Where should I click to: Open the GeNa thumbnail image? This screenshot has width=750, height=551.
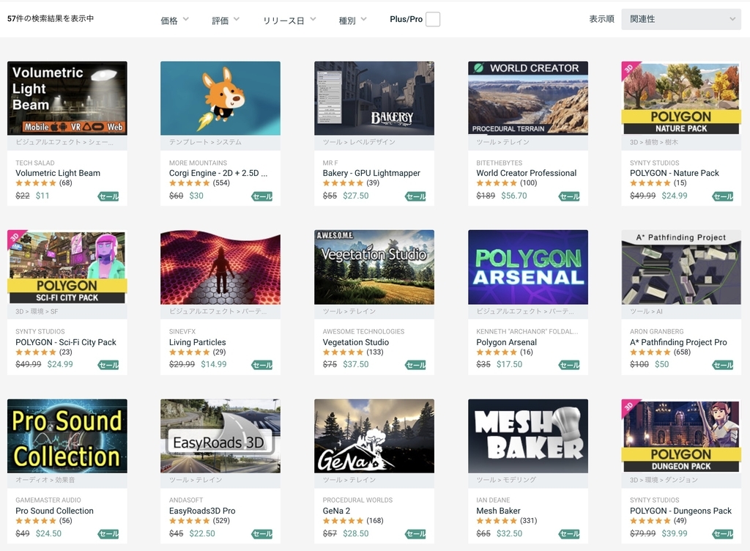[374, 436]
